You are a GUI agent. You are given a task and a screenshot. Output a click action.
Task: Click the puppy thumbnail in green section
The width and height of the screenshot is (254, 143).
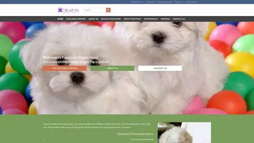point(184,132)
